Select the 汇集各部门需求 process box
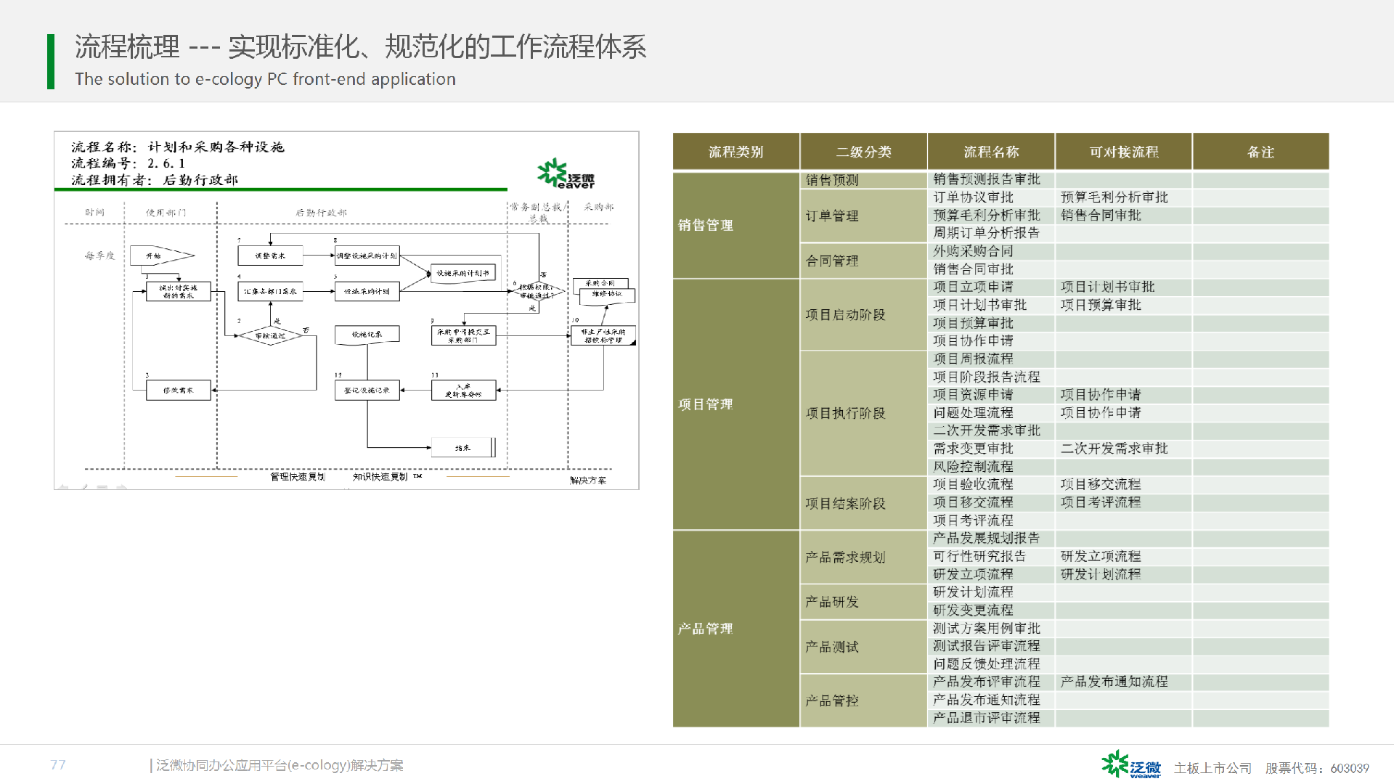 coord(270,291)
